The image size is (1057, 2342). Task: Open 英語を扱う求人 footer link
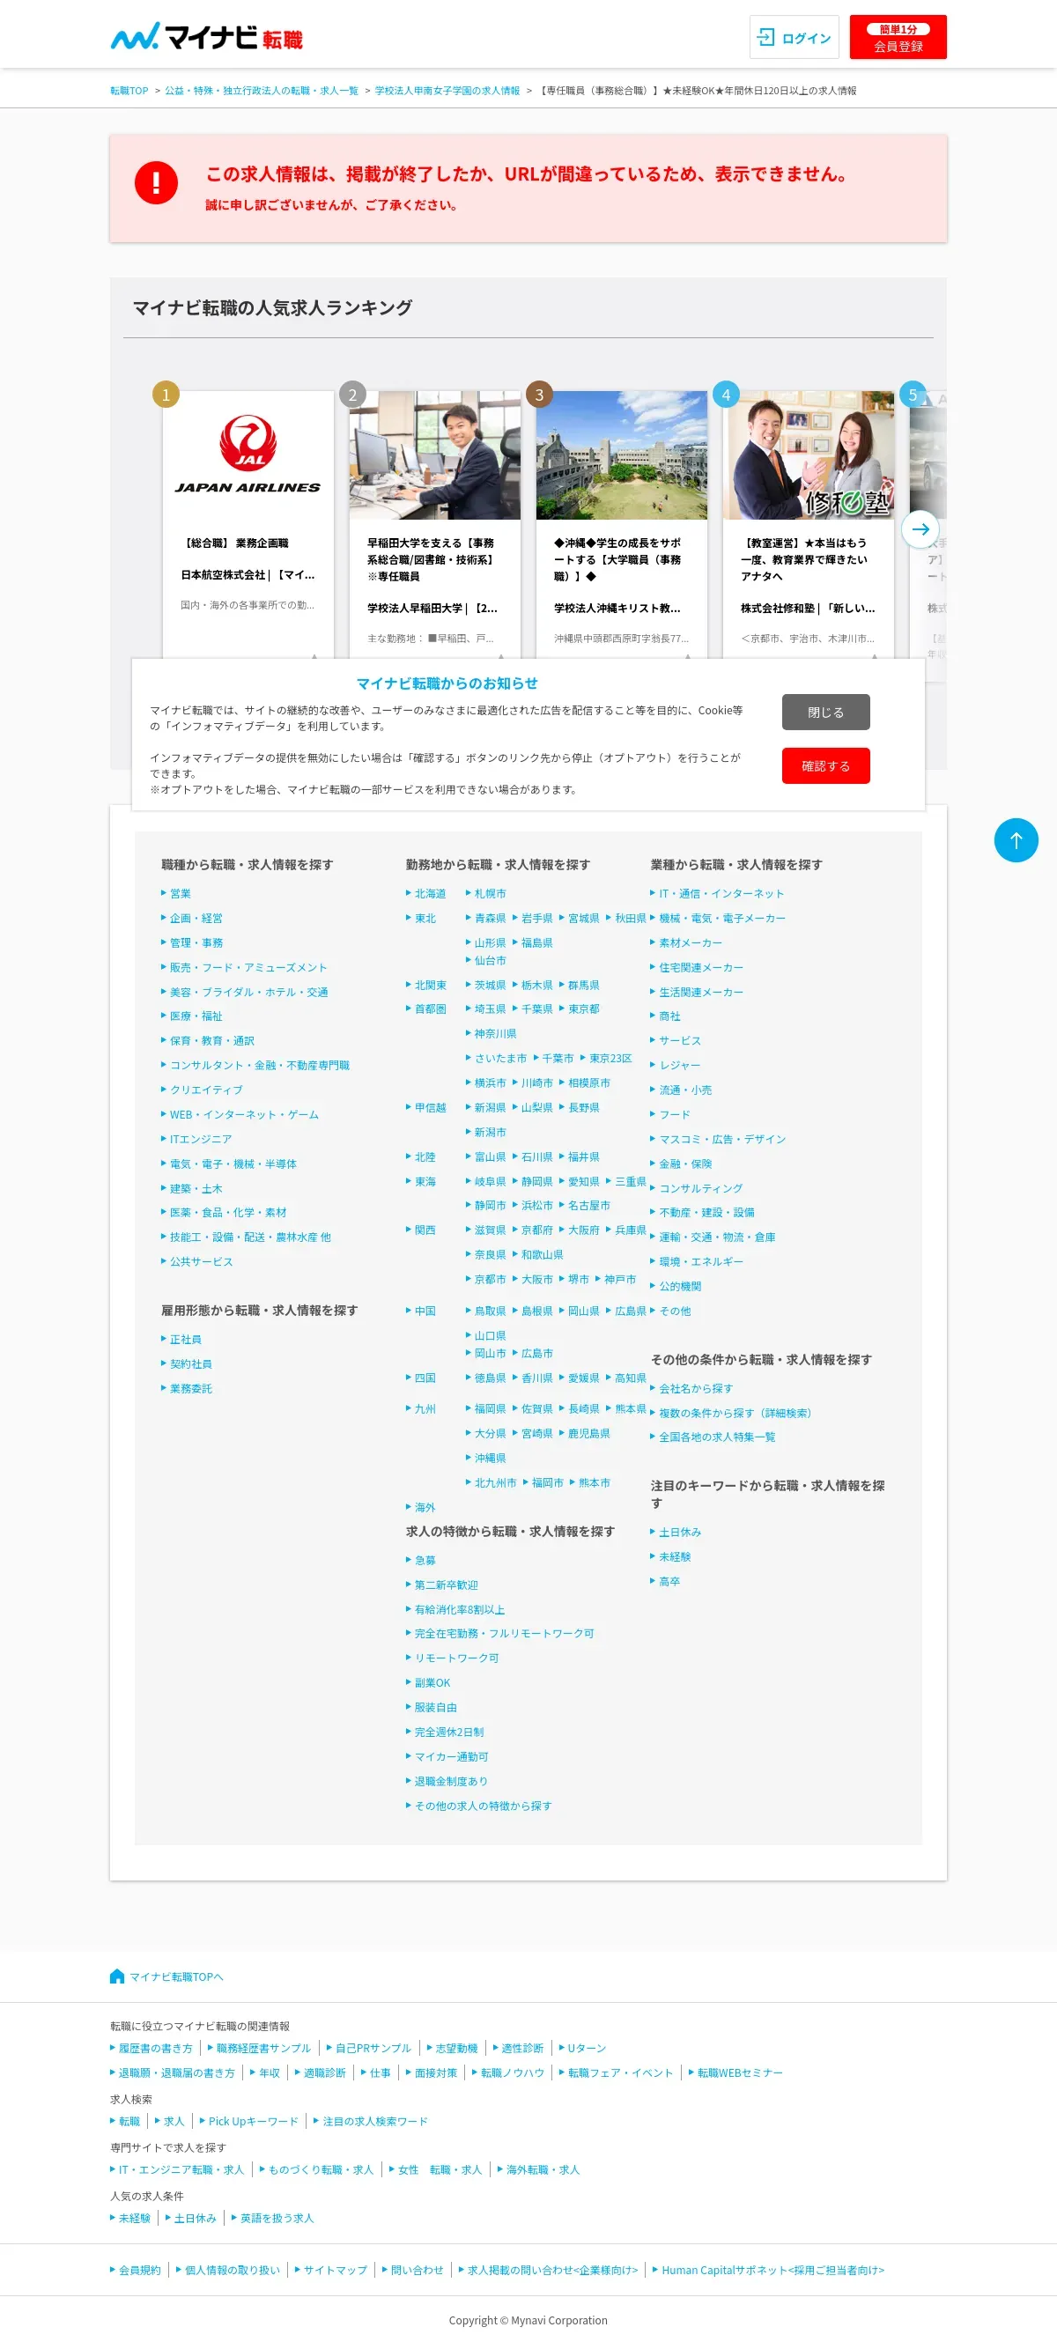pyautogui.click(x=277, y=2220)
